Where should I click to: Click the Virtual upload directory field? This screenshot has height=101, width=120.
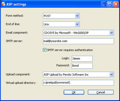pyautogui.click(x=78, y=83)
